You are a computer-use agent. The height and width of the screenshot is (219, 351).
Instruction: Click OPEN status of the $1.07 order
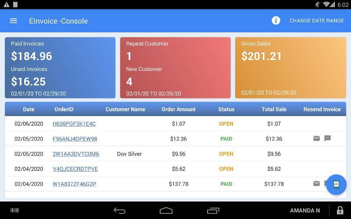pos(226,124)
